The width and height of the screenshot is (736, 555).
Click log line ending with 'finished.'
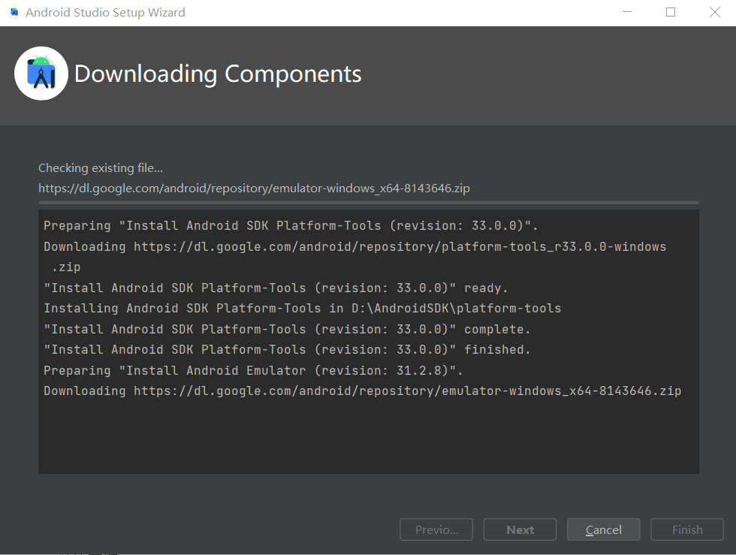(x=287, y=350)
